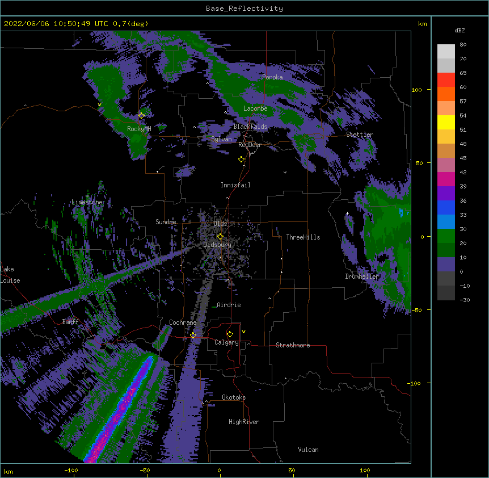This screenshot has width=489, height=478.
Task: Click the Drumheller label
Action: 362,276
